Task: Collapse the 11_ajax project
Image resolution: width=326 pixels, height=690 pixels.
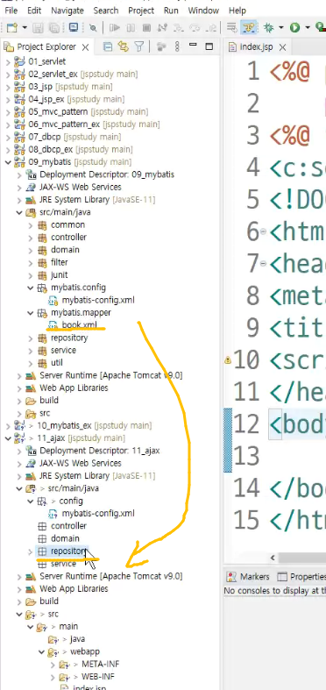Action: click(8, 437)
